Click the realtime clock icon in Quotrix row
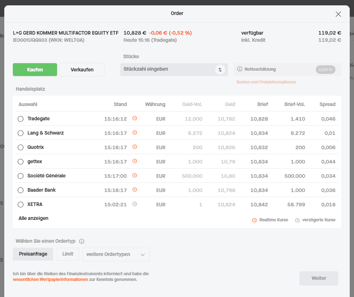This screenshot has height=297, width=354. point(135,147)
